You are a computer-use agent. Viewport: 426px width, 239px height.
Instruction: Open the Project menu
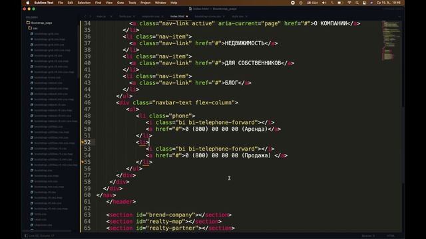(145, 3)
